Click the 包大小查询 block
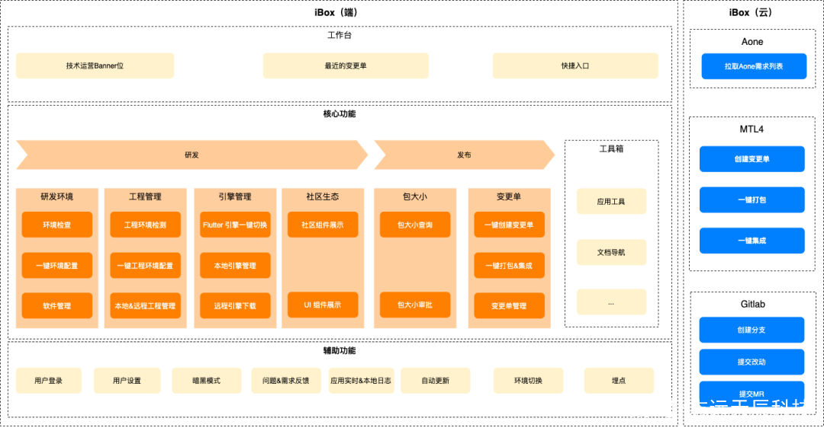 [x=415, y=225]
